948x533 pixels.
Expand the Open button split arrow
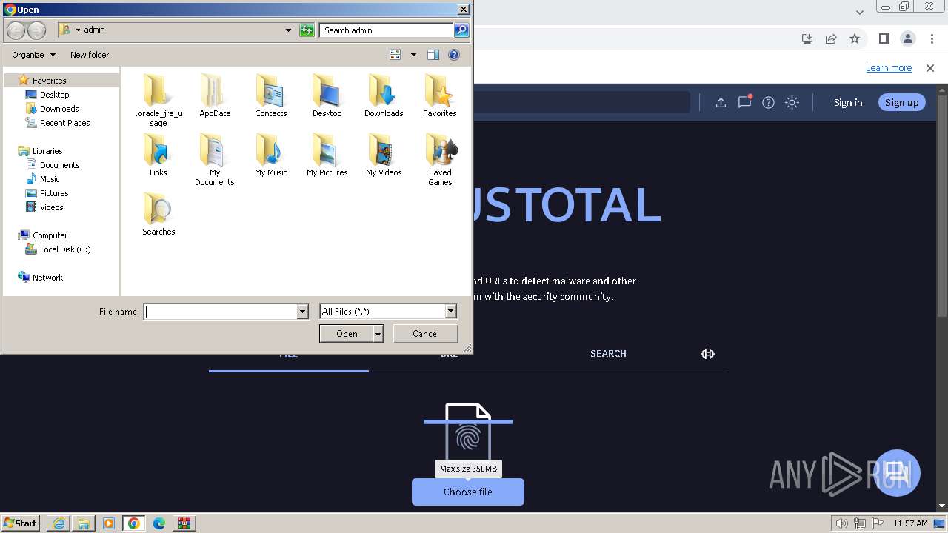coord(378,334)
